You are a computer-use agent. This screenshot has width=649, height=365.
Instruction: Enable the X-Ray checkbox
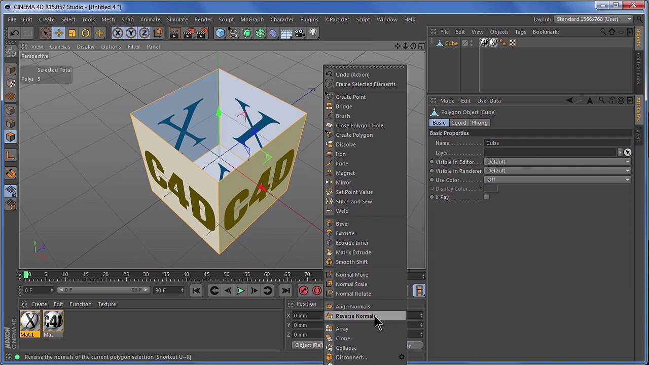click(x=486, y=197)
